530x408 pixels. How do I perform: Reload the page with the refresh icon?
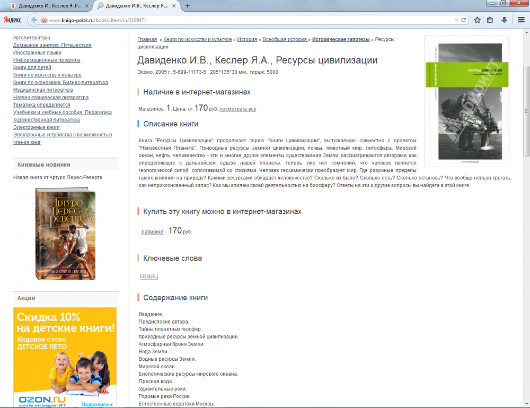tap(464, 20)
